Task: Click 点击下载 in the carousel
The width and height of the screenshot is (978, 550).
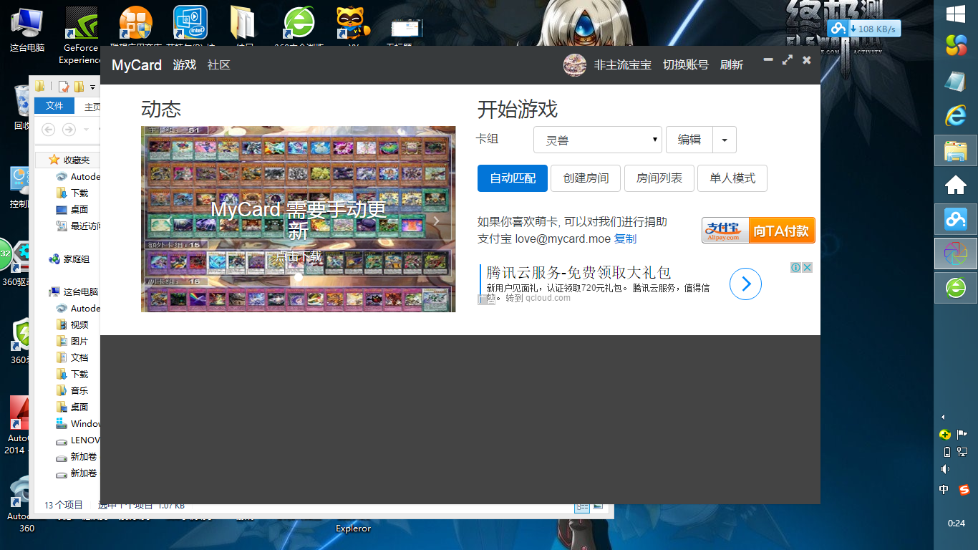Action: pos(299,256)
